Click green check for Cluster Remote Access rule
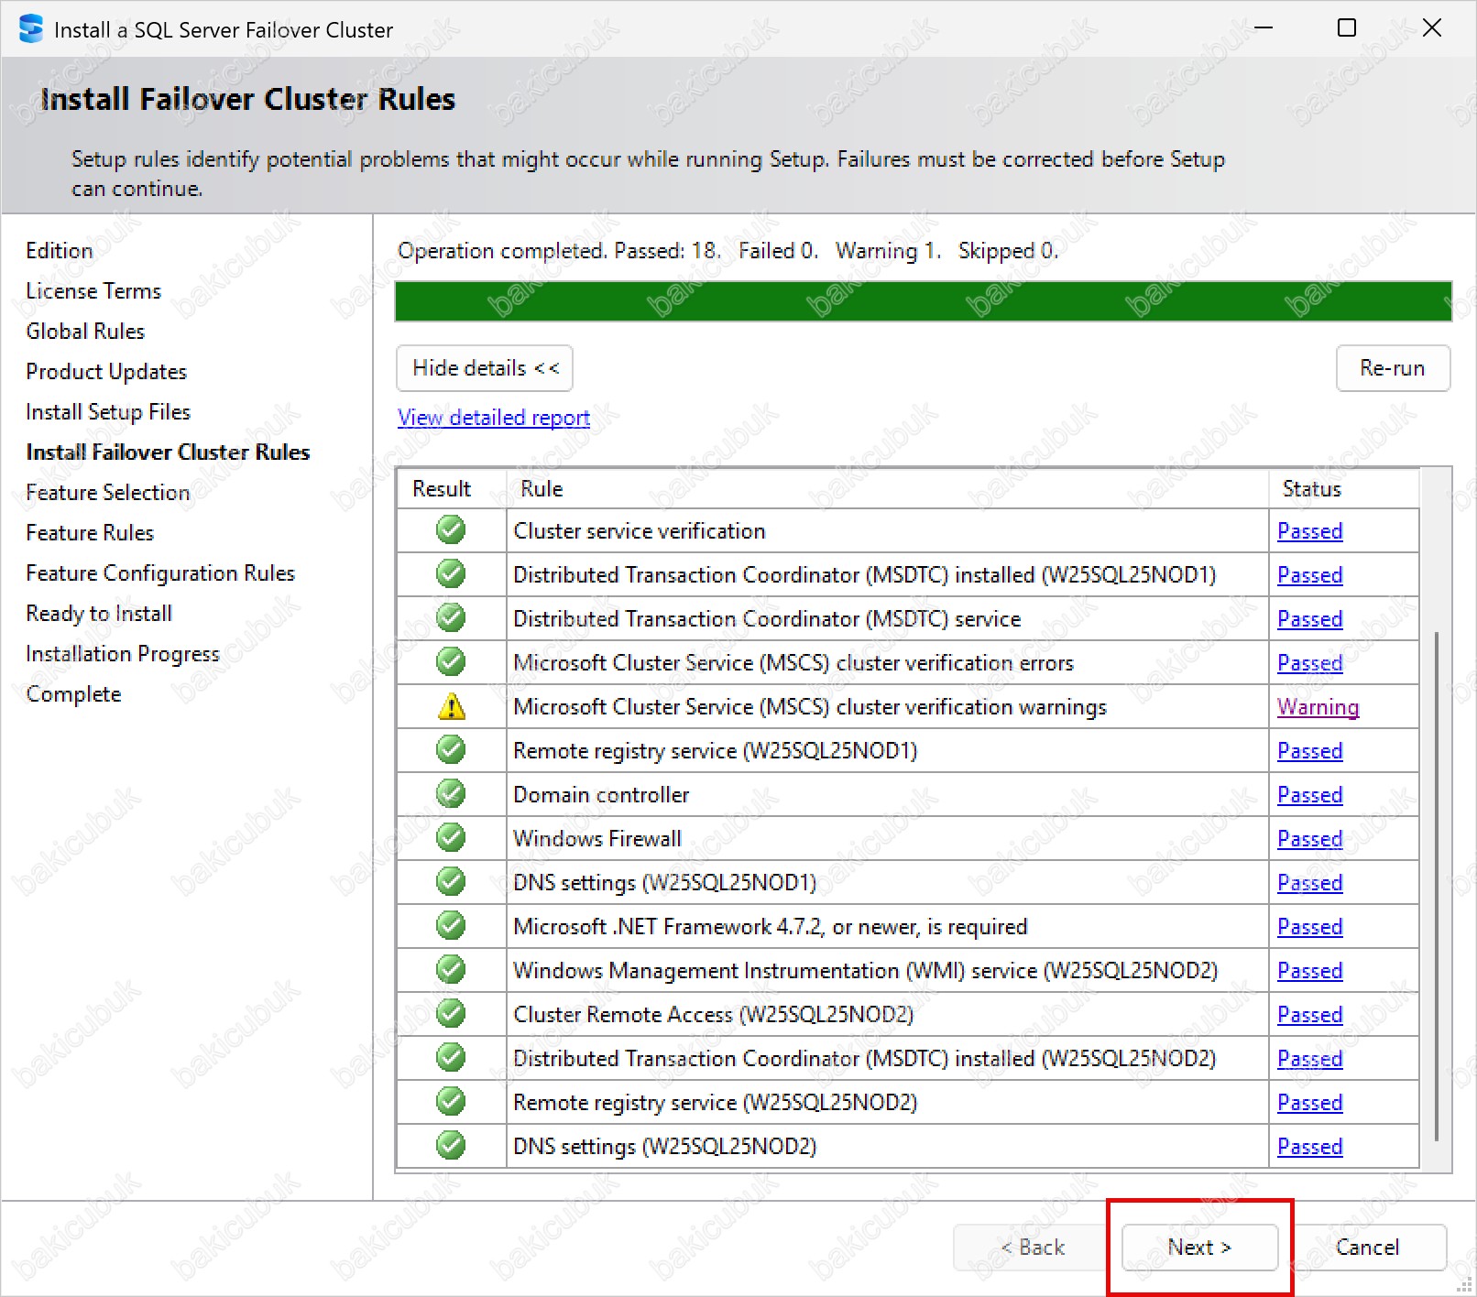 tap(451, 1014)
